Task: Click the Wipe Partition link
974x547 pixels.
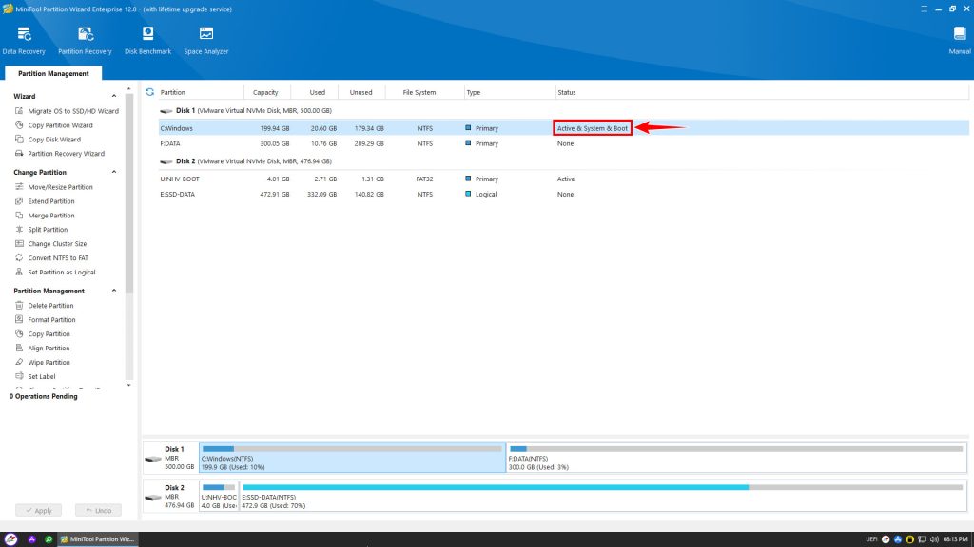Action: pyautogui.click(x=49, y=362)
